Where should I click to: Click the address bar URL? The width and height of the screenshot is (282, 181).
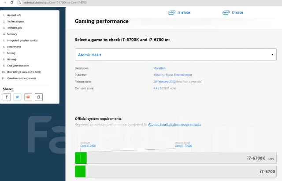coord(55,3)
